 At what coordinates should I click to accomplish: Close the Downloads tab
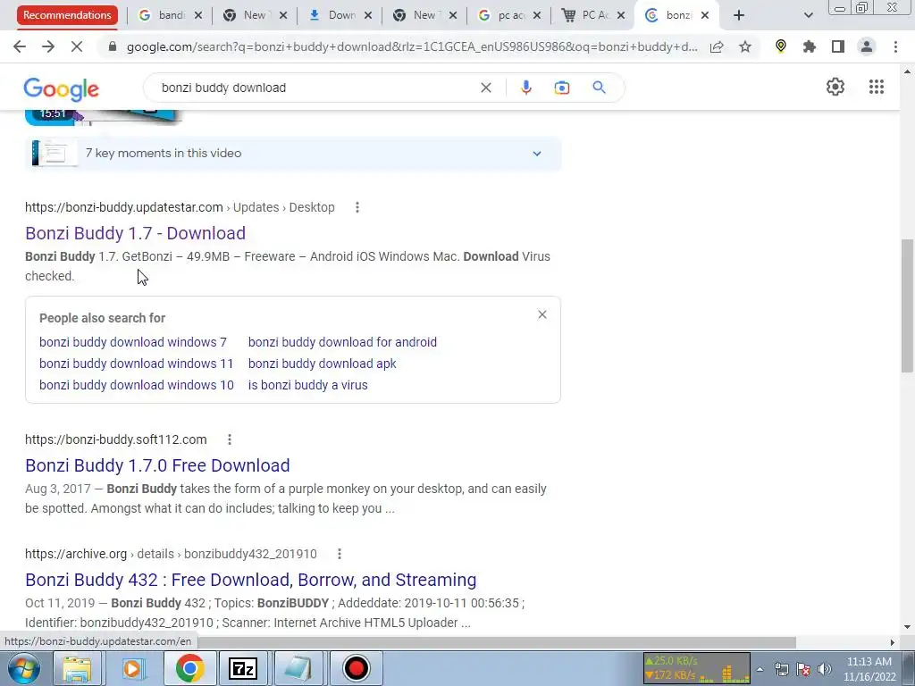367,15
